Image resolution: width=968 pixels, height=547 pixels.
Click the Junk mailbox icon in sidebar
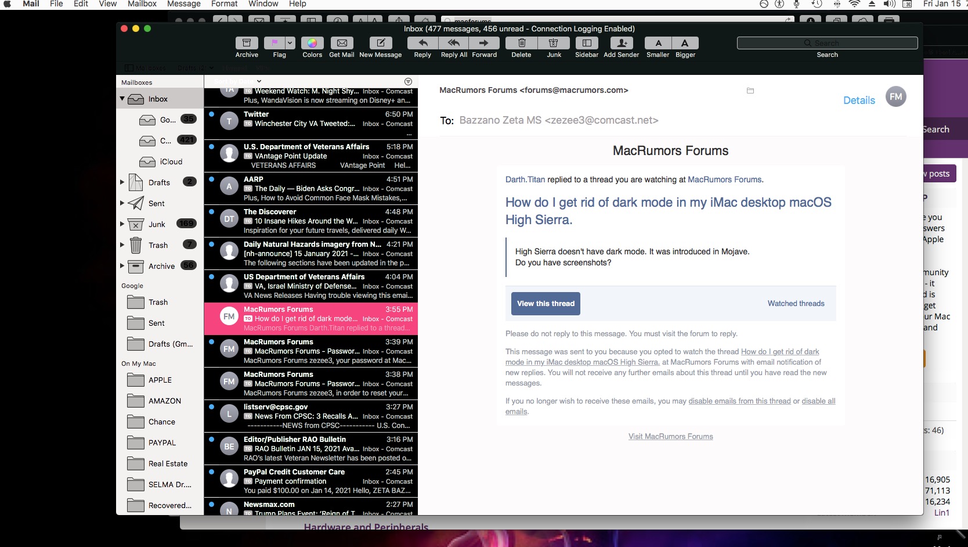tap(136, 224)
